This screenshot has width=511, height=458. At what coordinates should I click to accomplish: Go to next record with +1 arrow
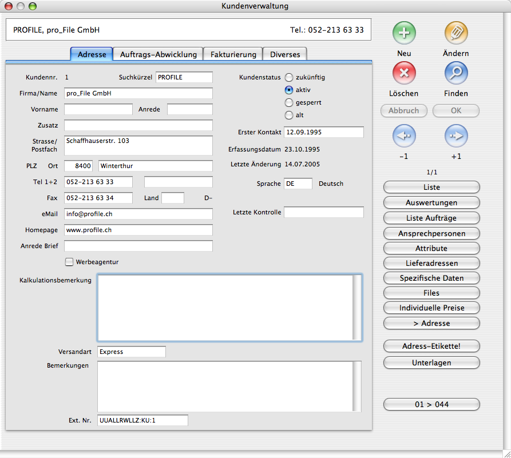(456, 136)
